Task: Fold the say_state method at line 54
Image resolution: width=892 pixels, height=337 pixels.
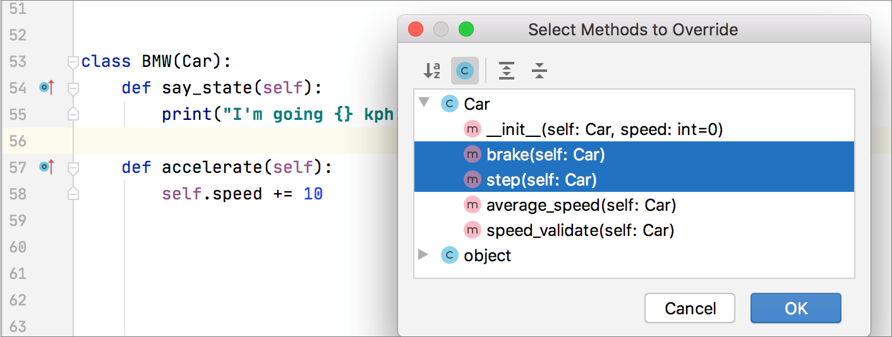Action: coord(73,88)
